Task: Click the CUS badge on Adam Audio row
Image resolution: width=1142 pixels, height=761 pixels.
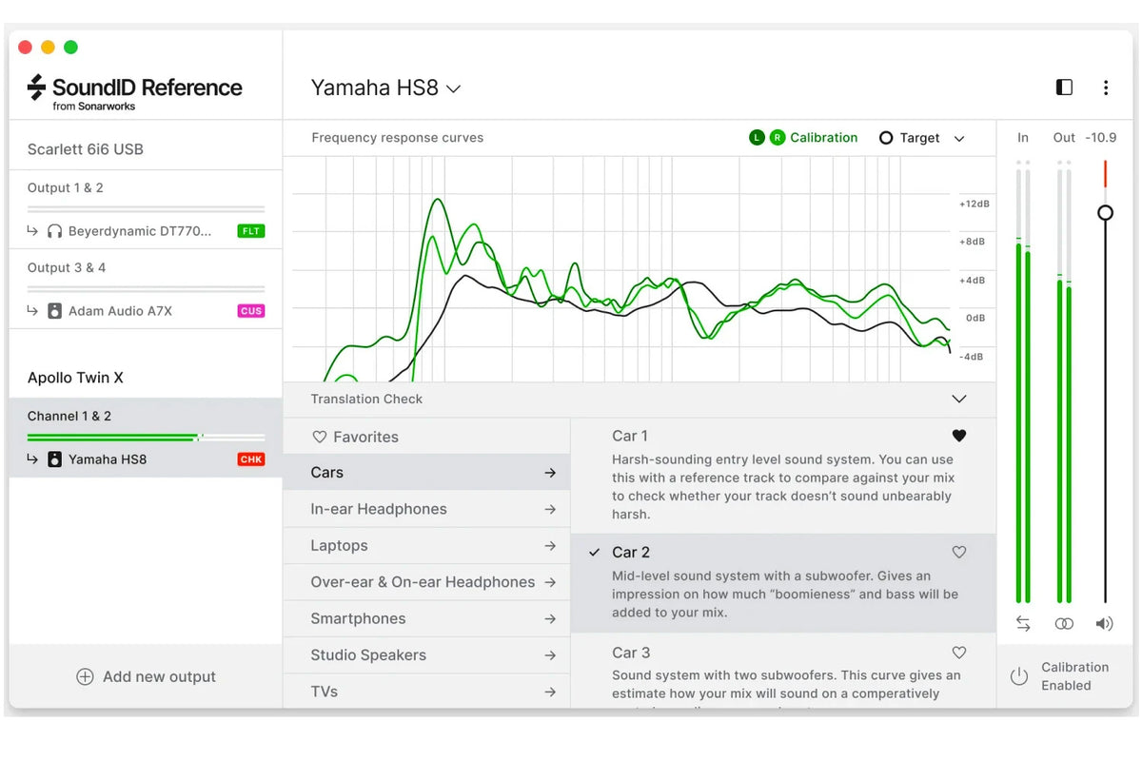Action: 251,311
